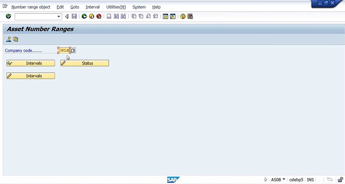The height and width of the screenshot is (184, 345).
Task: Click the Find binoculars icon
Action: point(116,17)
